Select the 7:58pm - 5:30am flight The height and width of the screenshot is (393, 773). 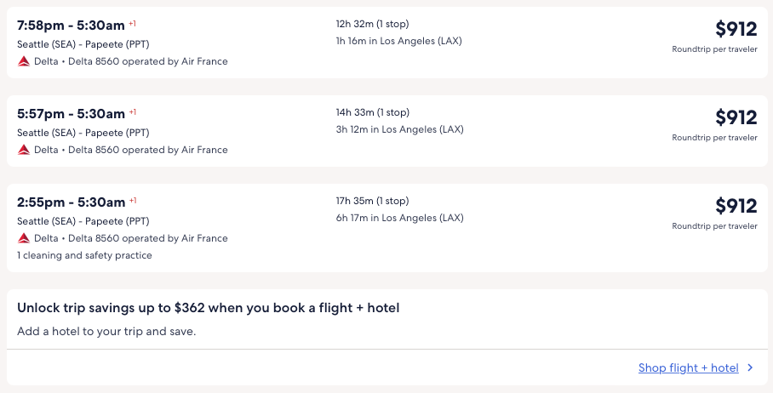pyautogui.click(x=72, y=25)
